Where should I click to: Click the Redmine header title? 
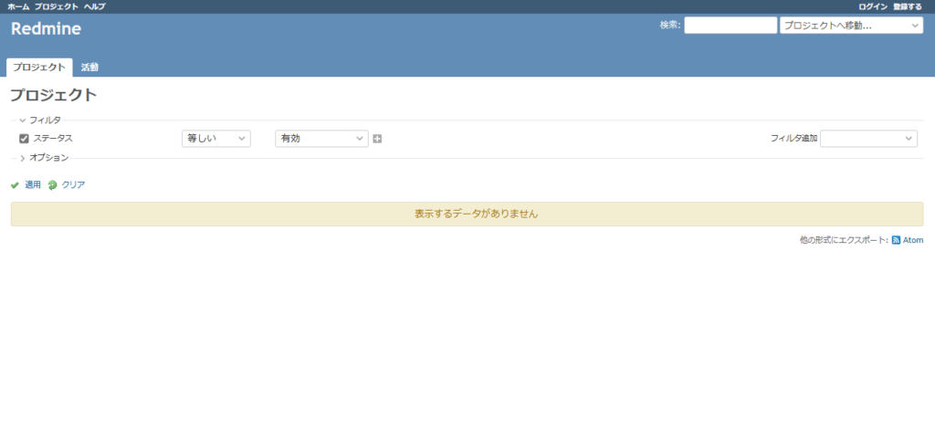46,28
